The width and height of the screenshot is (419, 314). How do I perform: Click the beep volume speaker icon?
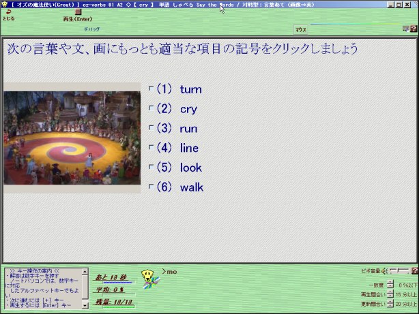[x=384, y=271]
